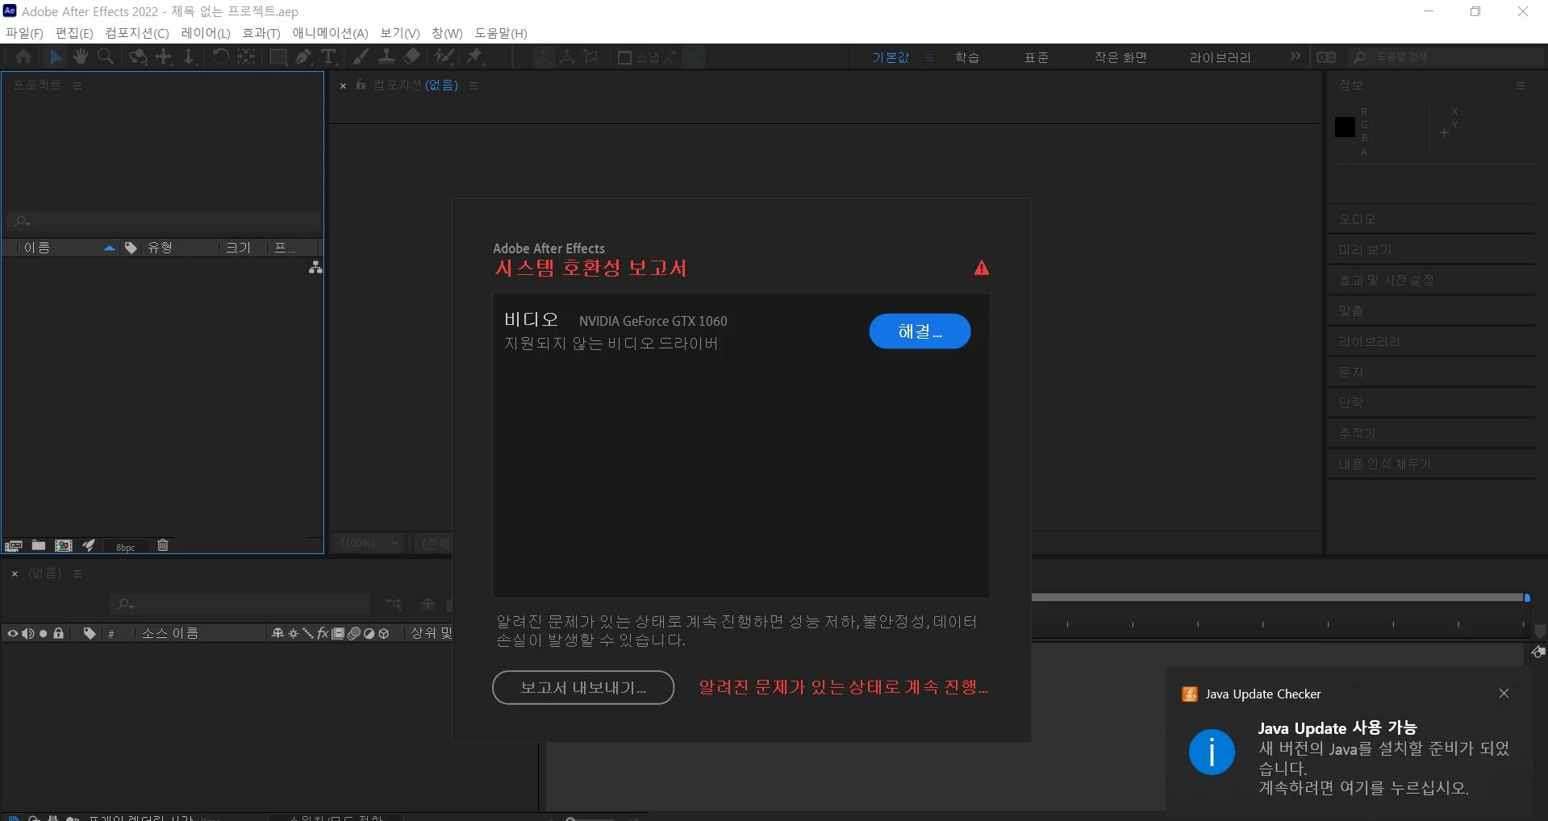Screen dimensions: 1548x821
Task: Select the Zoom magnifier tool
Action: (x=105, y=56)
